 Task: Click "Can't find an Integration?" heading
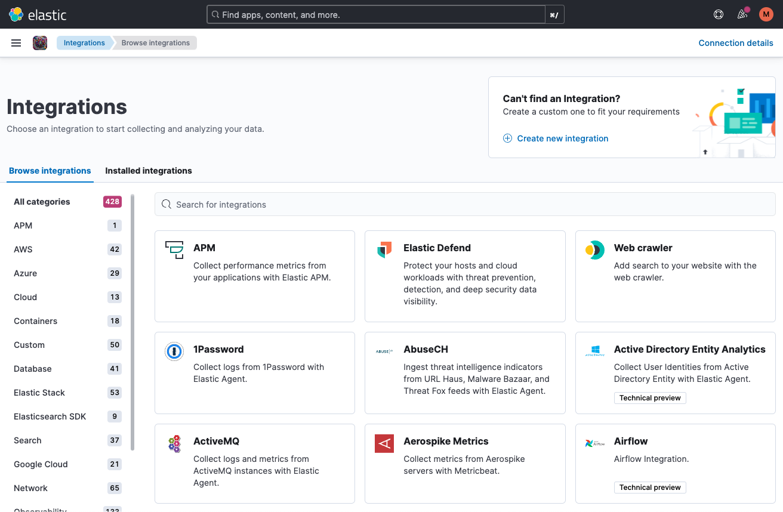click(x=562, y=98)
